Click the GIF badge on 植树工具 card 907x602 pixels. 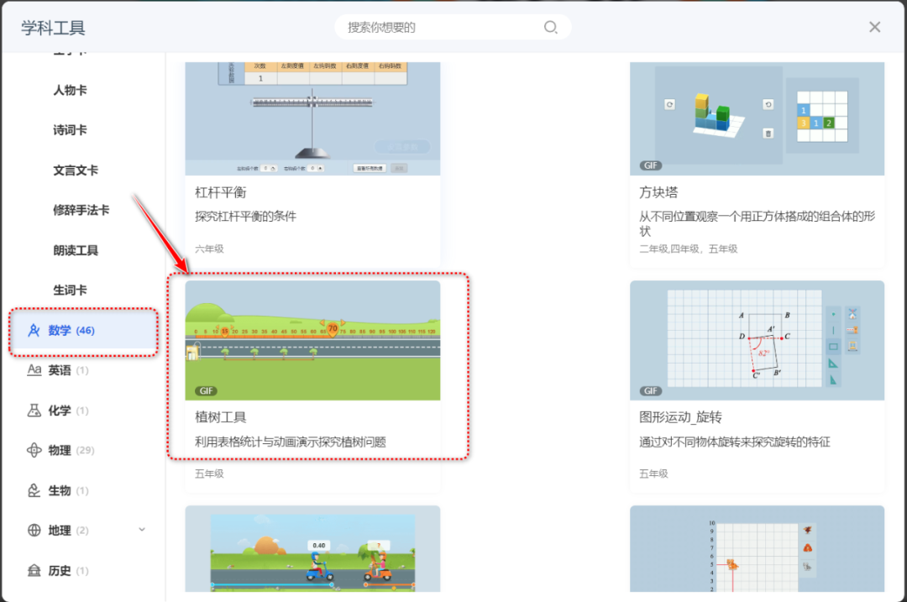207,390
